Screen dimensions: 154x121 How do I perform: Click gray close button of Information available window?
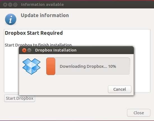tap(5, 4)
